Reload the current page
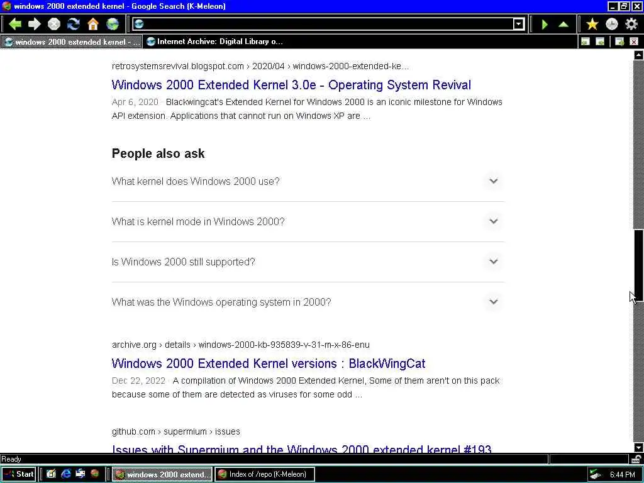The height and width of the screenshot is (483, 644). click(74, 25)
